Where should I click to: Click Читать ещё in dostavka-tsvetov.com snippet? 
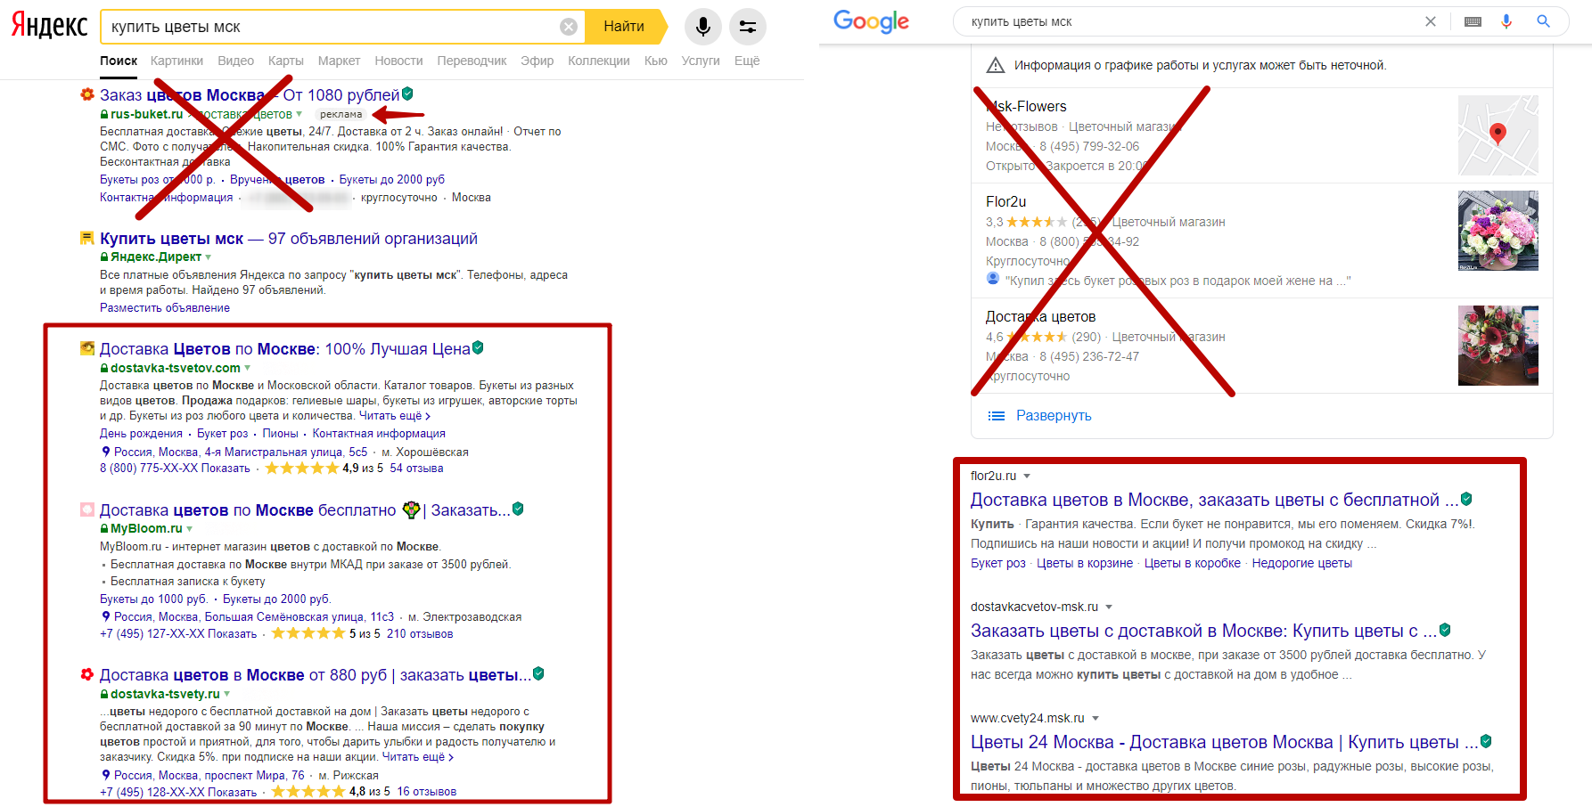point(395,416)
